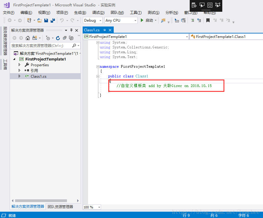Click the Sync with Active Document icon
This screenshot has height=218, width=263.
(35, 38)
